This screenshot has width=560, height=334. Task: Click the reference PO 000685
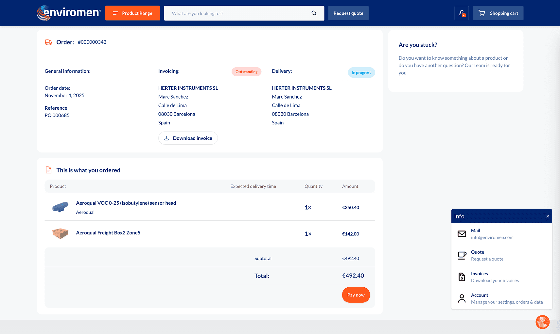coord(57,115)
